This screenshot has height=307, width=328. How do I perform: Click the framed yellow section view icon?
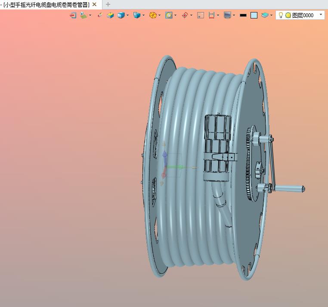[x=169, y=15]
